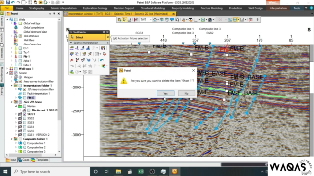The image size is (314, 176).
Task: Click the pin icon at toolbar end
Action: (257, 20)
